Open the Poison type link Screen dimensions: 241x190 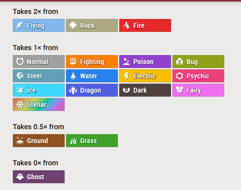point(145,62)
